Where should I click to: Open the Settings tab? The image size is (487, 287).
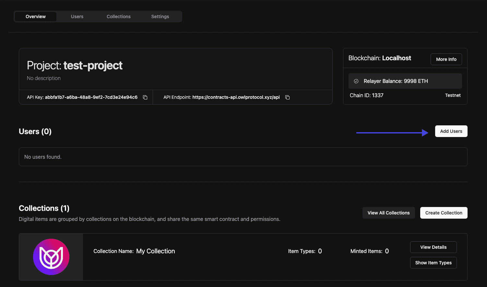[x=160, y=17]
